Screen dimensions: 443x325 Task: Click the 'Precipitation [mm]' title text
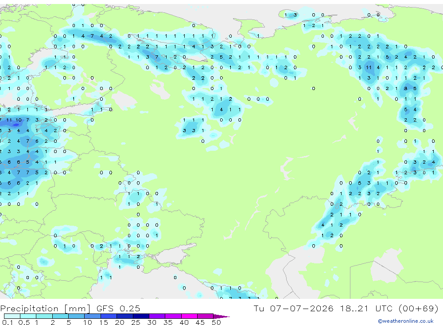click(45, 309)
